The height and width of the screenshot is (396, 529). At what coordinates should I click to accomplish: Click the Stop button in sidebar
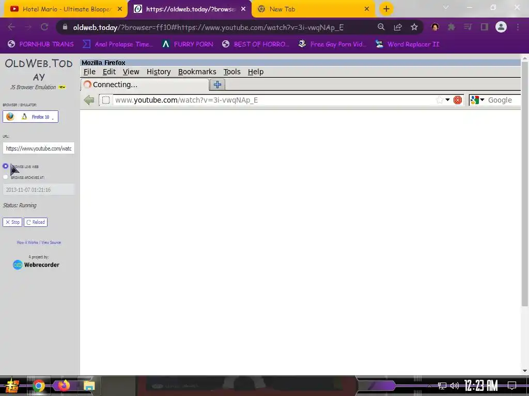pyautogui.click(x=12, y=222)
